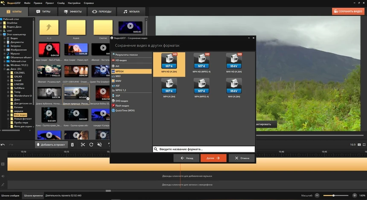Viewport: 367px width, 200px height.
Task: Expand the COLONEL folder node
Action: coord(8,73)
